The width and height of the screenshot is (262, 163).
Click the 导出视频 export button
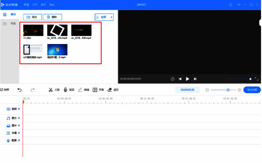point(252,90)
